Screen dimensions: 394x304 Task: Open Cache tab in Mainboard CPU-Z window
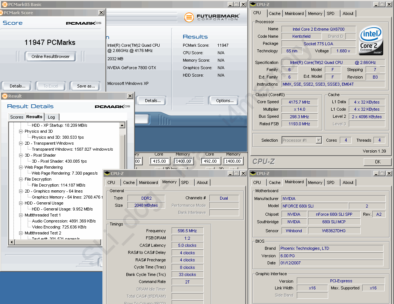coord(274,182)
